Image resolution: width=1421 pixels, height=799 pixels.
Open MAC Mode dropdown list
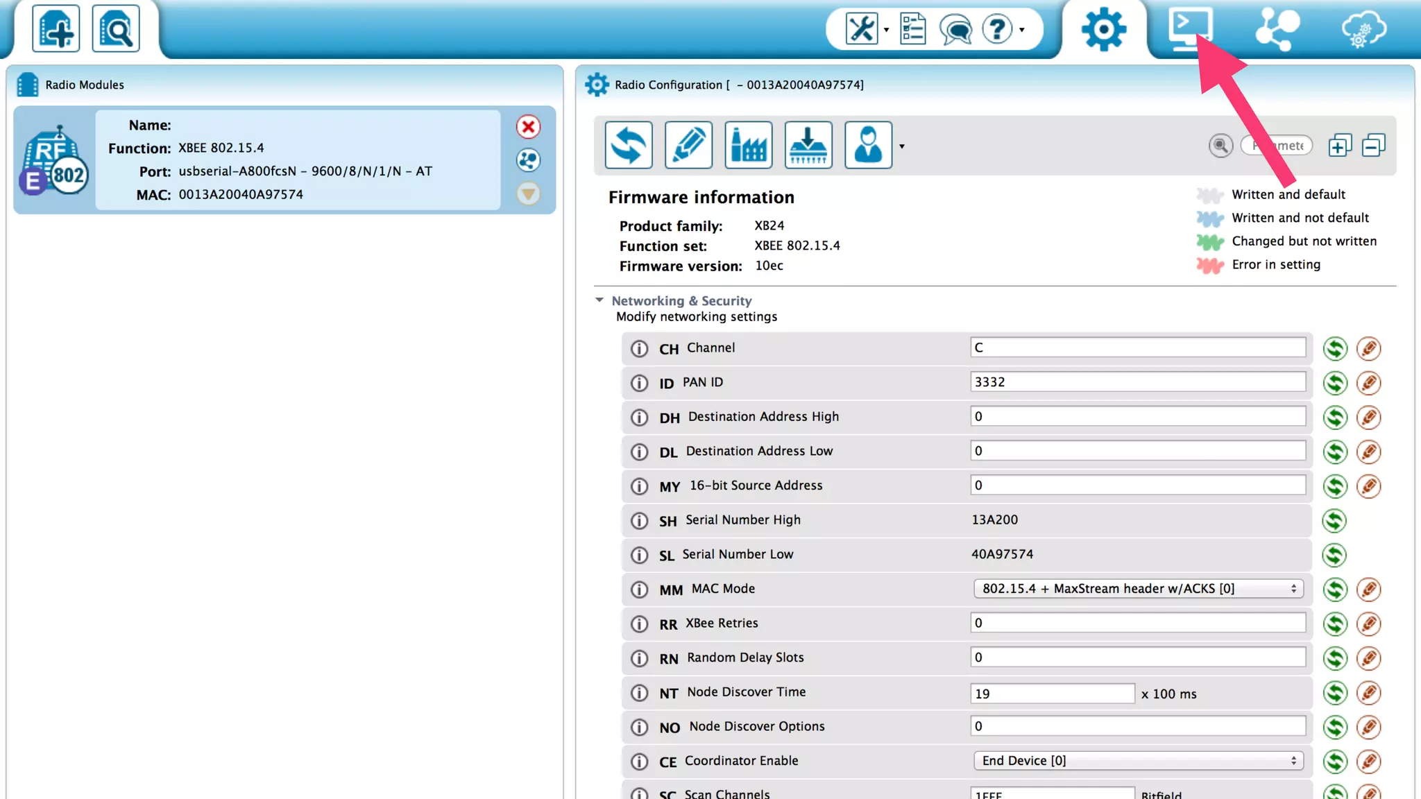(1138, 589)
